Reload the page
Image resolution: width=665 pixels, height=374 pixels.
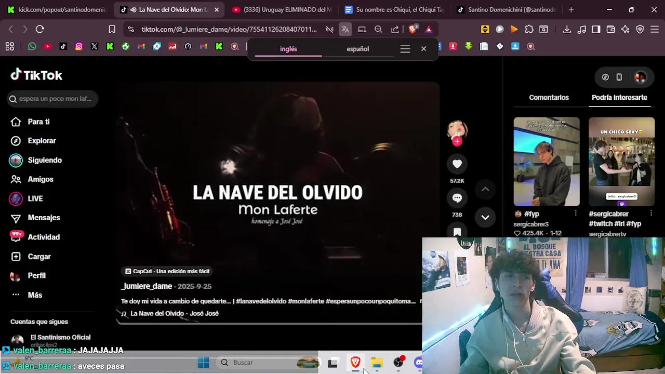click(x=40, y=29)
